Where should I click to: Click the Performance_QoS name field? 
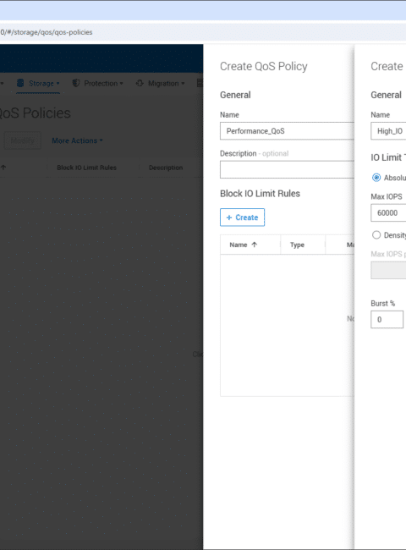tap(287, 131)
